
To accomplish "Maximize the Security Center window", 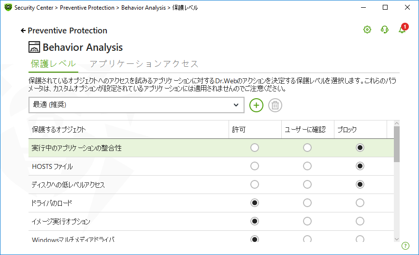I will point(385,7).
